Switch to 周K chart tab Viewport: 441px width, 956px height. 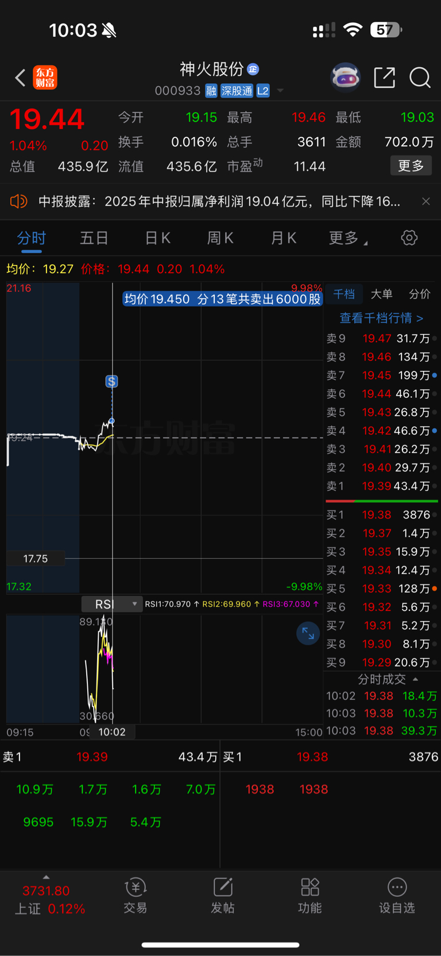tap(220, 238)
